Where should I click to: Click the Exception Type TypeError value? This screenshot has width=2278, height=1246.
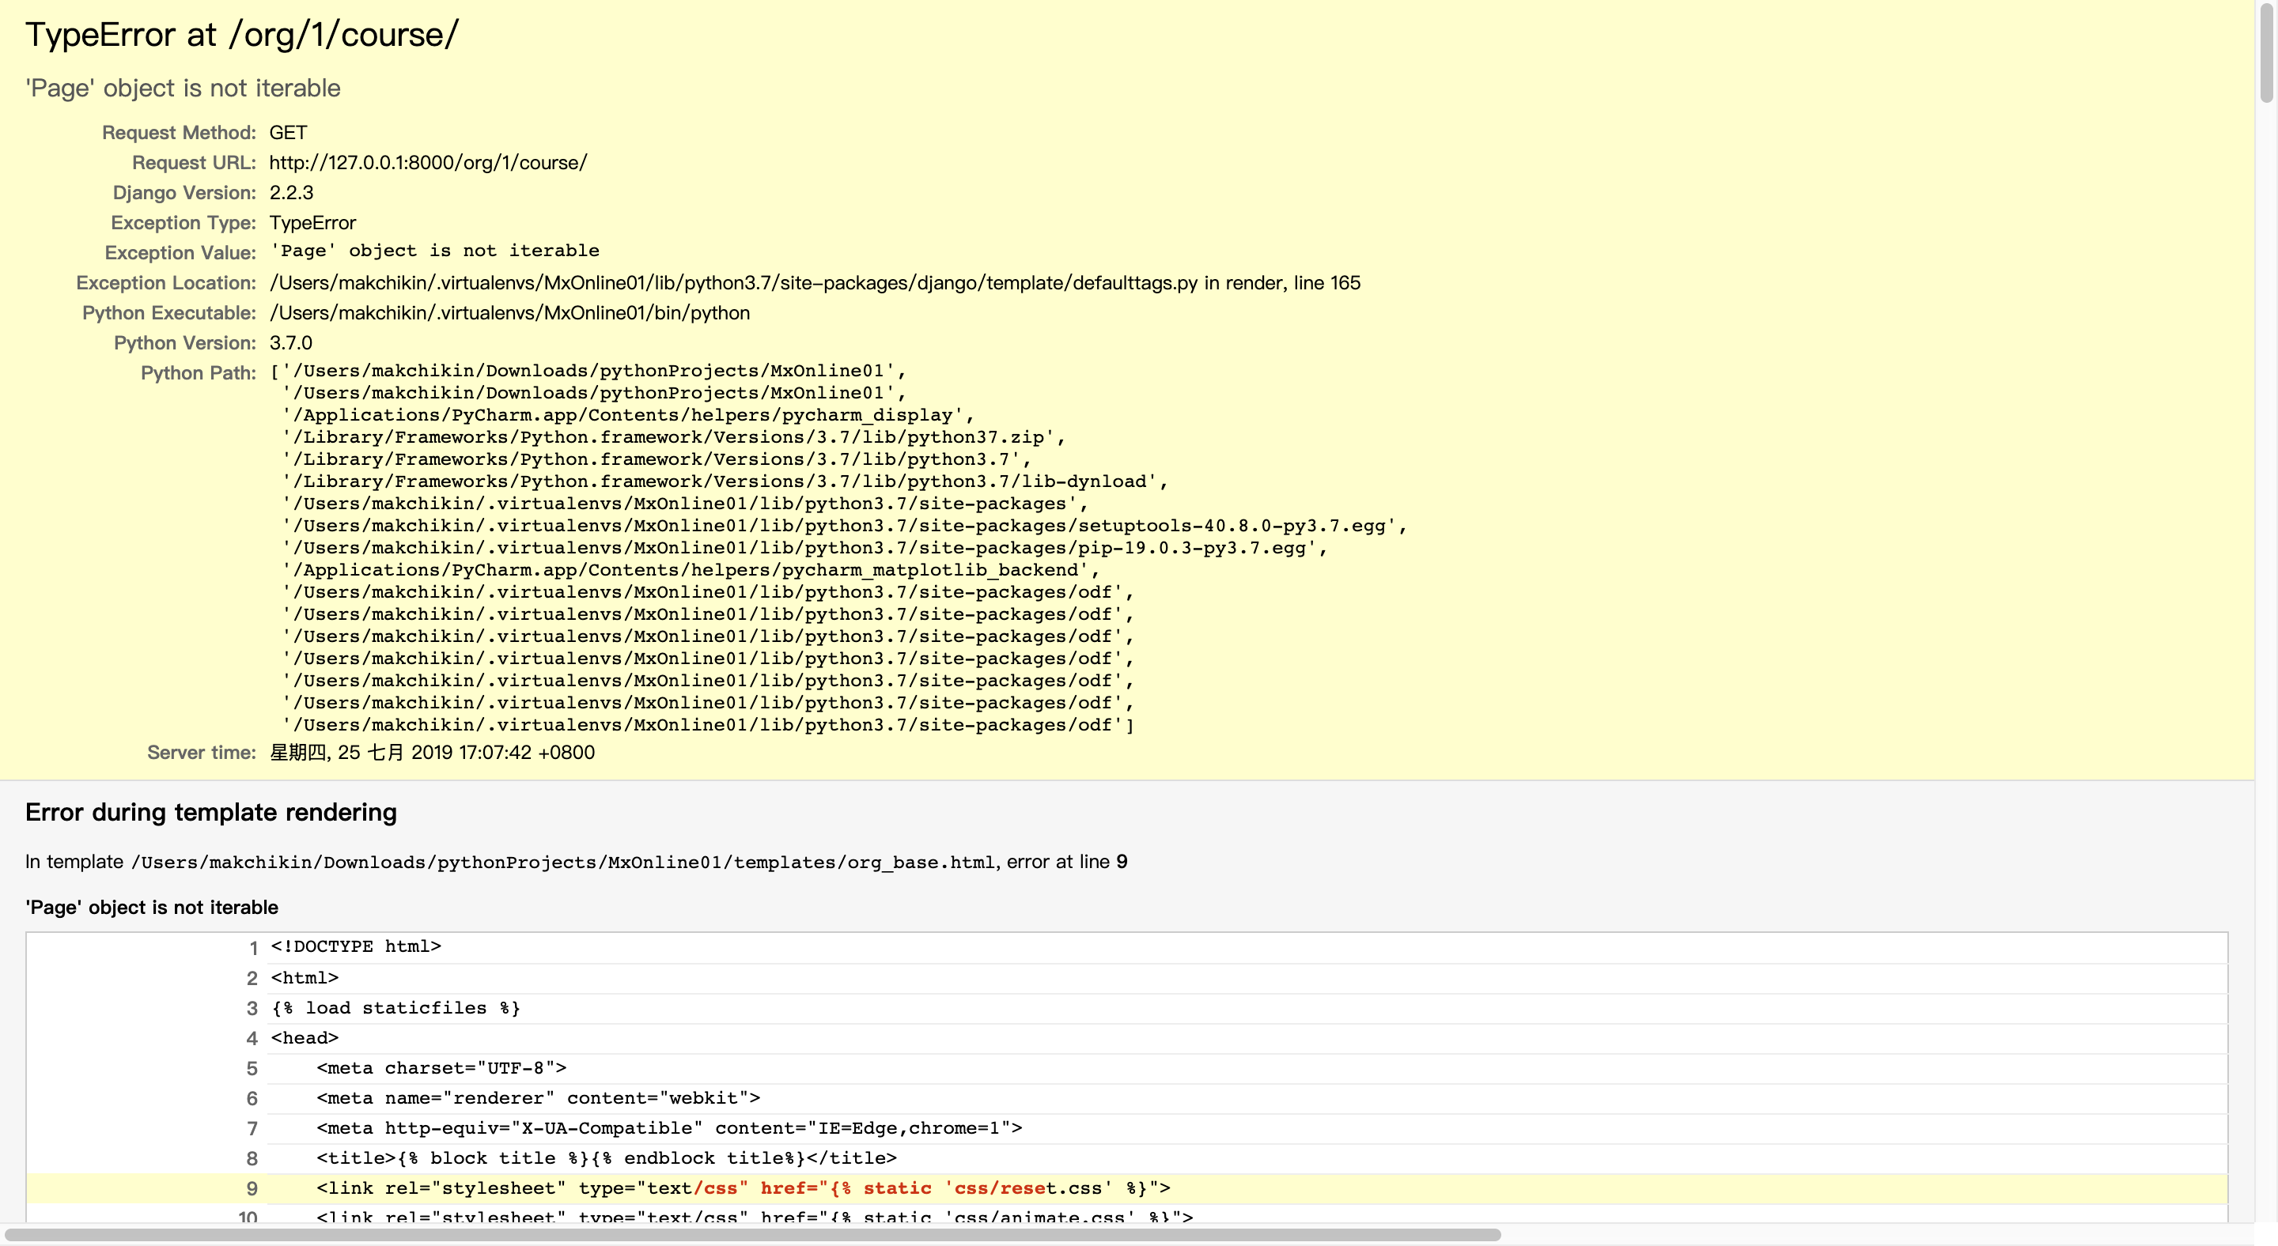coord(312,223)
